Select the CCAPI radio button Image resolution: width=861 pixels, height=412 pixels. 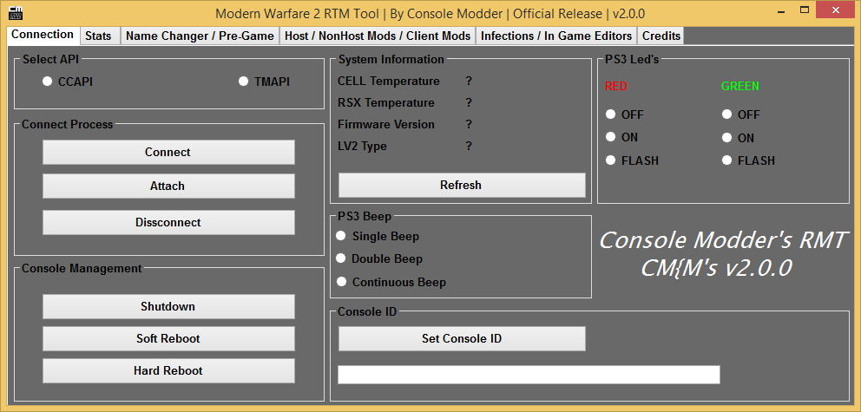(x=48, y=82)
